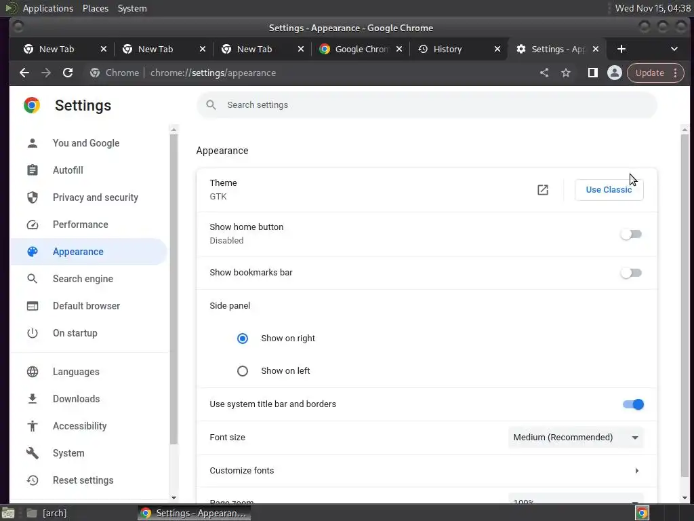Click the [arch] taskbar item
This screenshot has width=694, height=521.
47,513
